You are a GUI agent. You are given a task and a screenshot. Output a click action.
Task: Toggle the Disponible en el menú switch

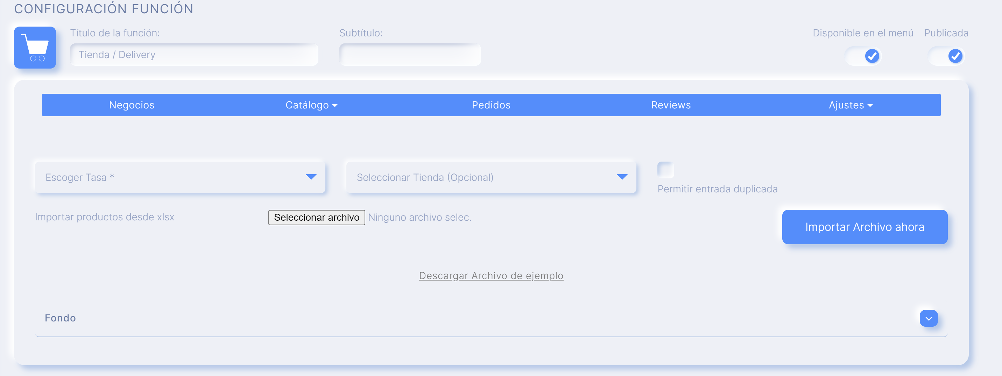click(x=863, y=56)
